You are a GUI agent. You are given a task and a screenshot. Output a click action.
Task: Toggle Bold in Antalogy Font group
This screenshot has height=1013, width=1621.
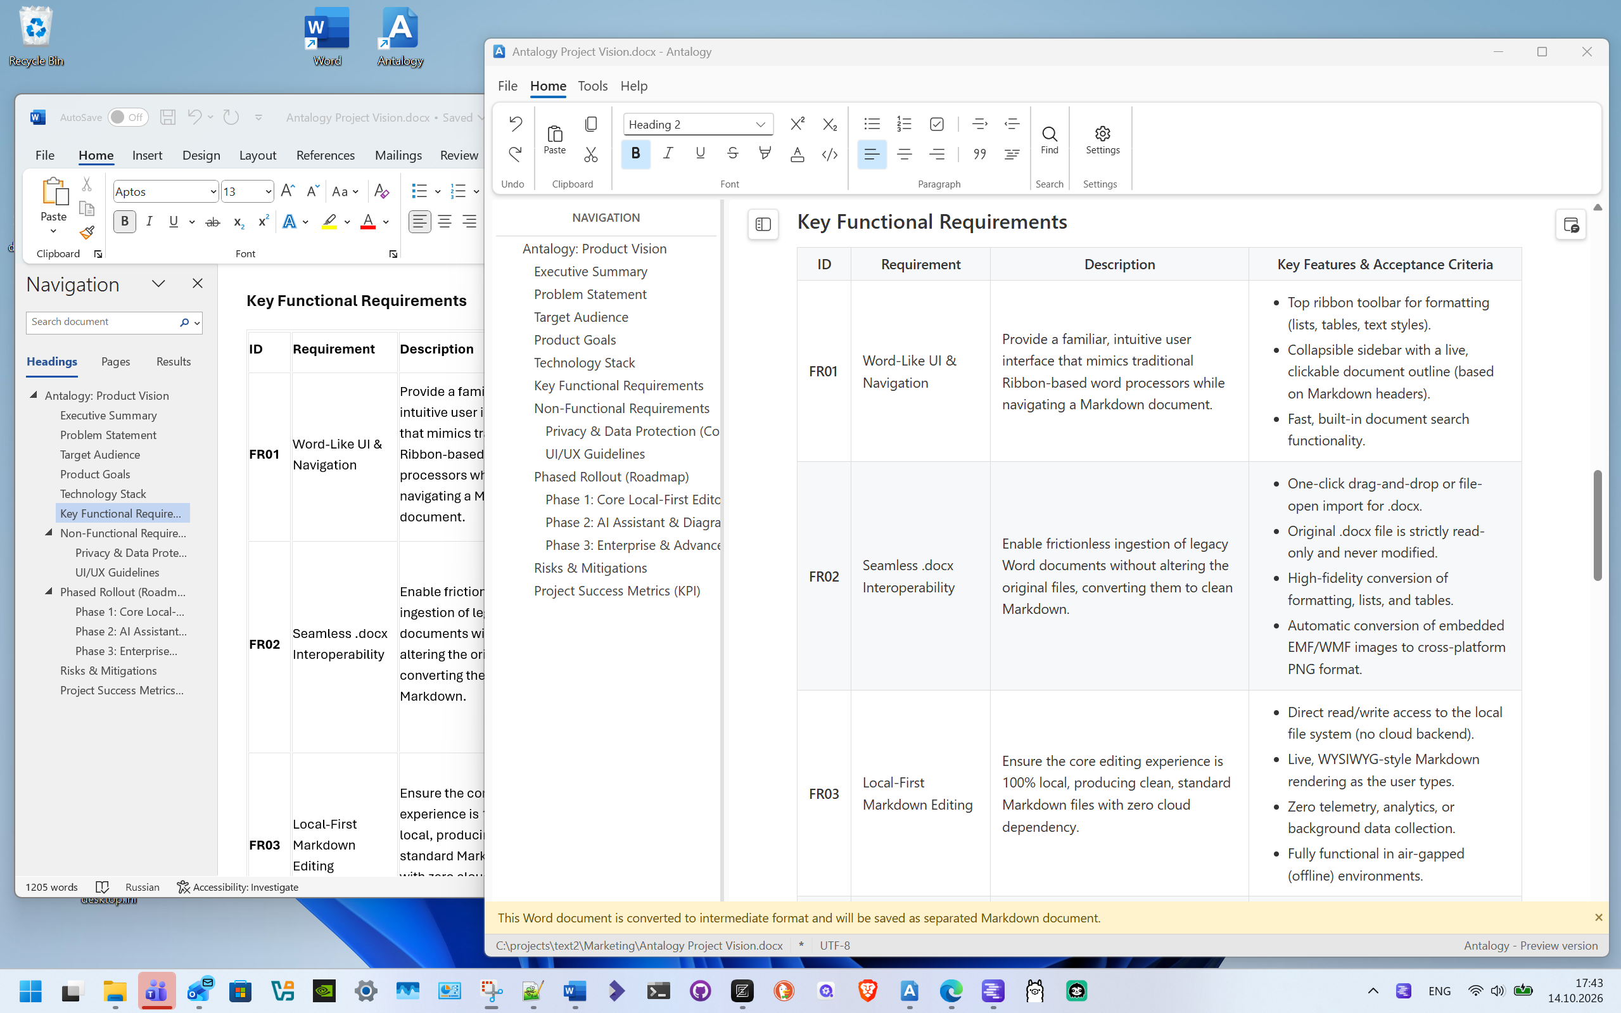[635, 154]
